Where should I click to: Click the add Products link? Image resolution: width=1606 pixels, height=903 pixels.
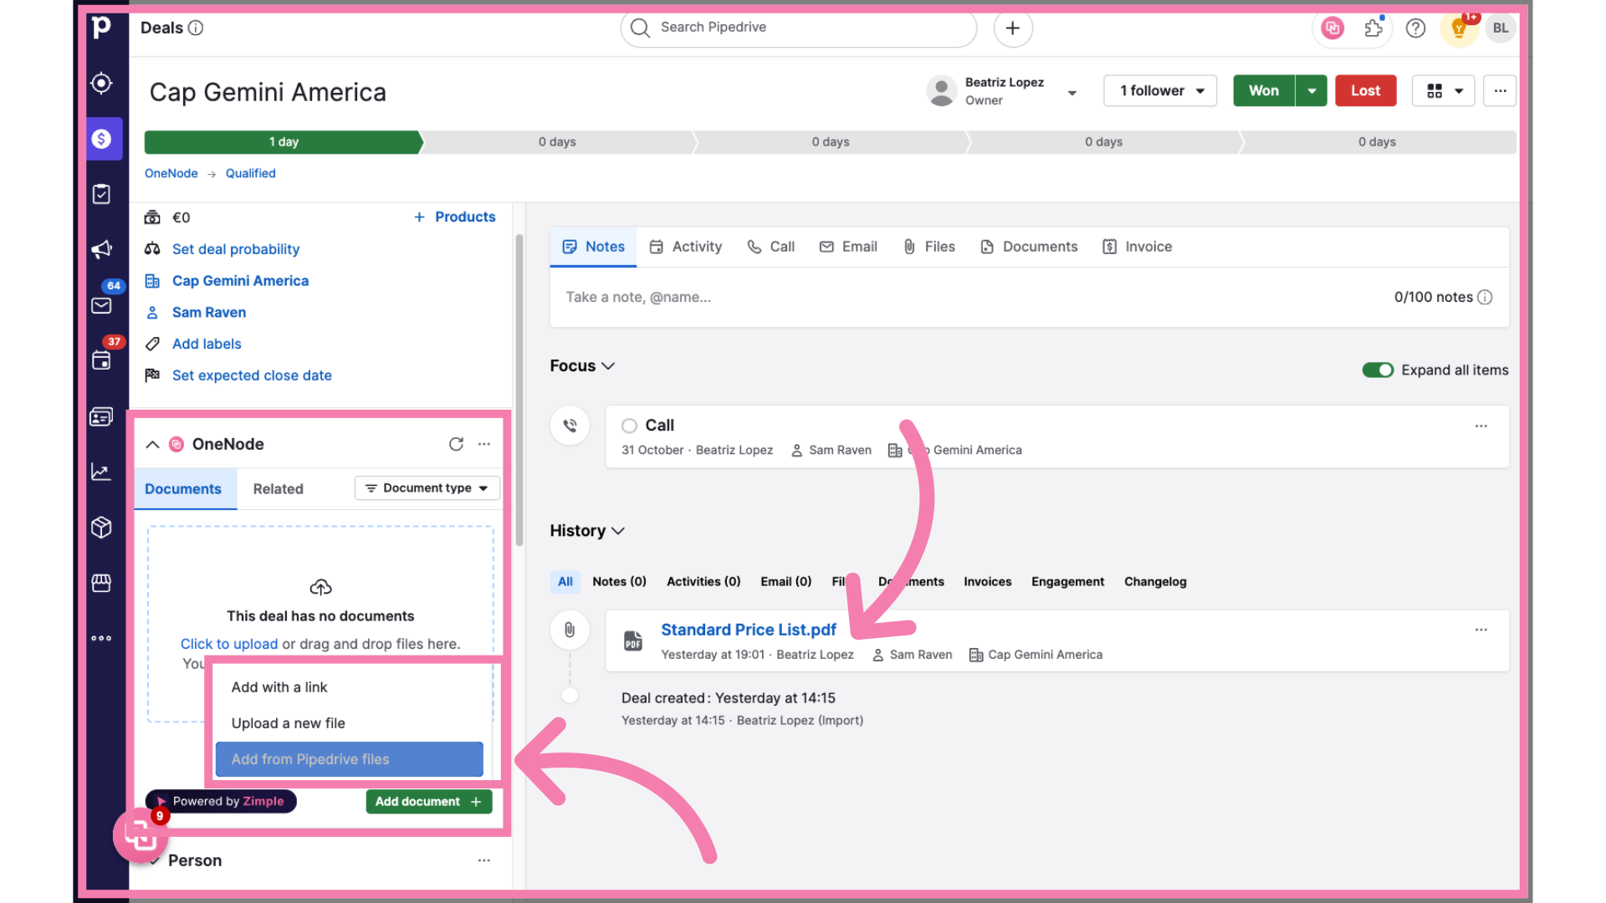454,217
